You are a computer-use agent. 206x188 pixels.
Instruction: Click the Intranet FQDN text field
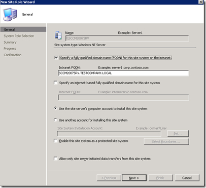click(123, 73)
